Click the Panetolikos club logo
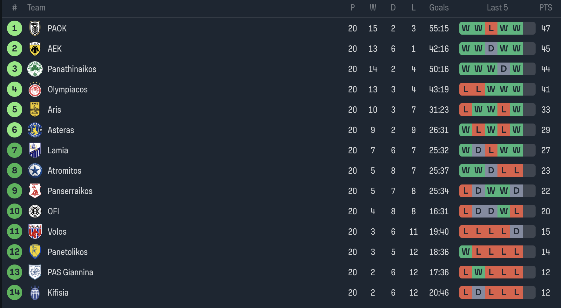Image resolution: width=561 pixels, height=308 pixels. [35, 252]
